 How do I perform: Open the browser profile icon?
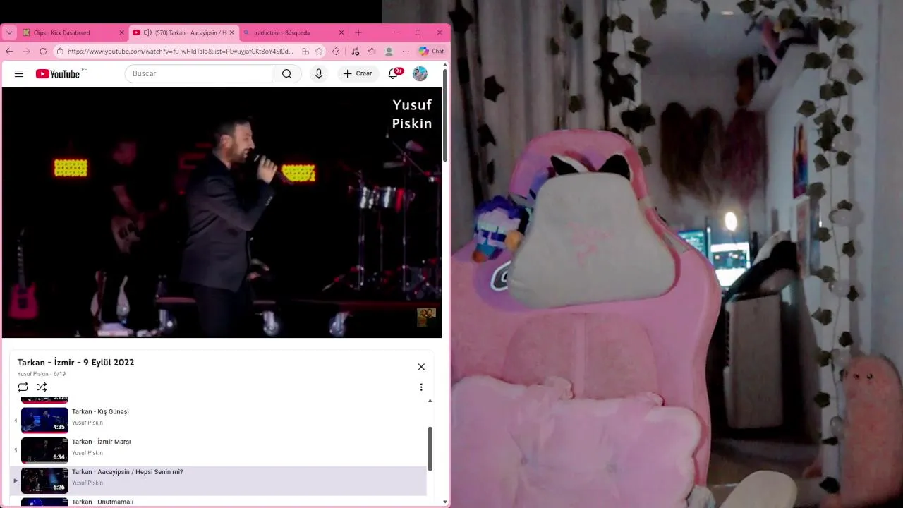[x=389, y=52]
